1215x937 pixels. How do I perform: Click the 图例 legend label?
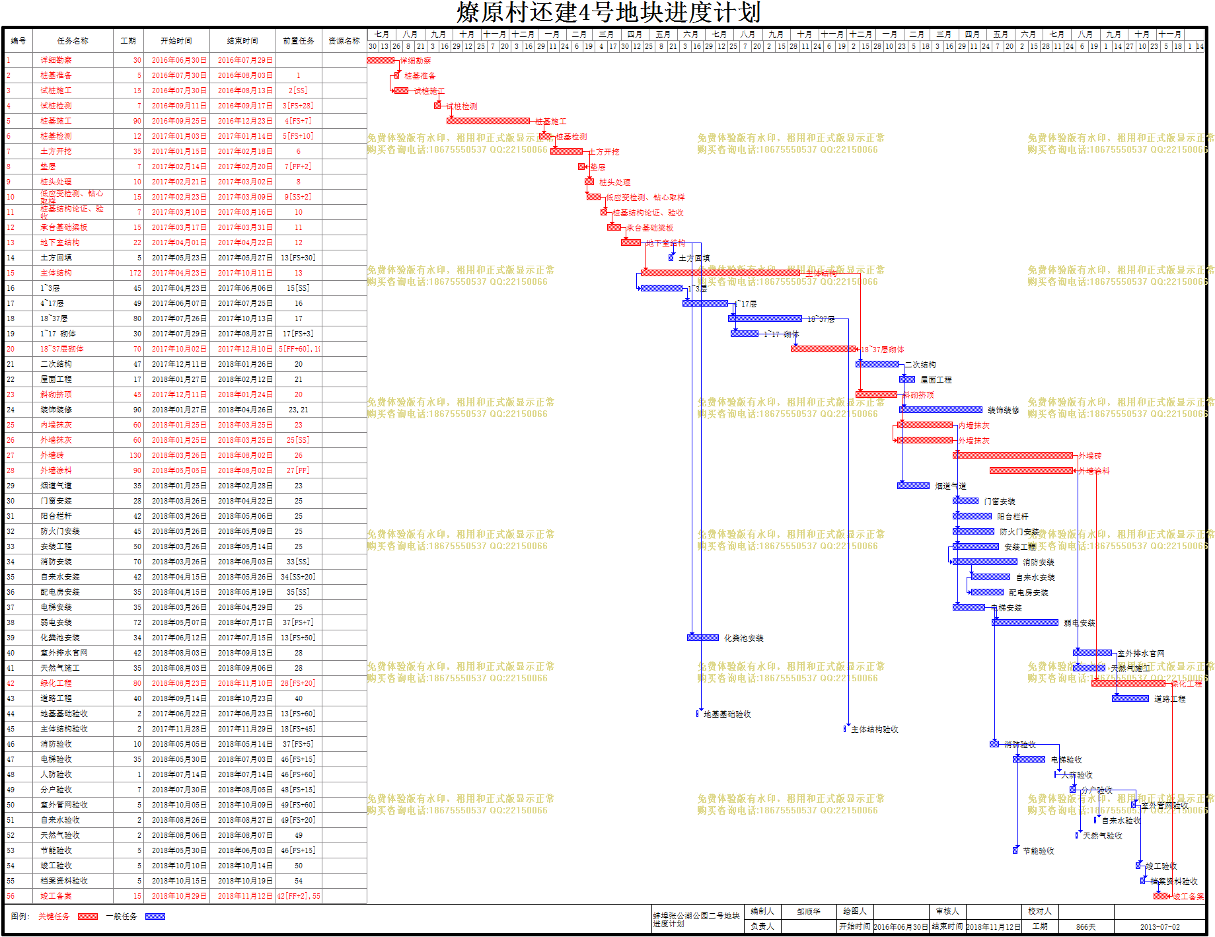click(x=20, y=916)
